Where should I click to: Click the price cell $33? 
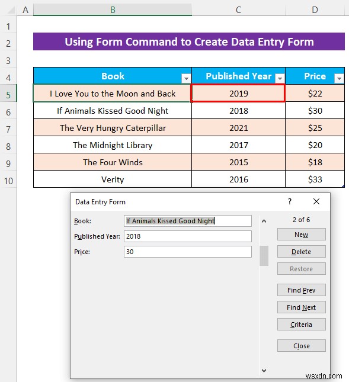point(315,179)
